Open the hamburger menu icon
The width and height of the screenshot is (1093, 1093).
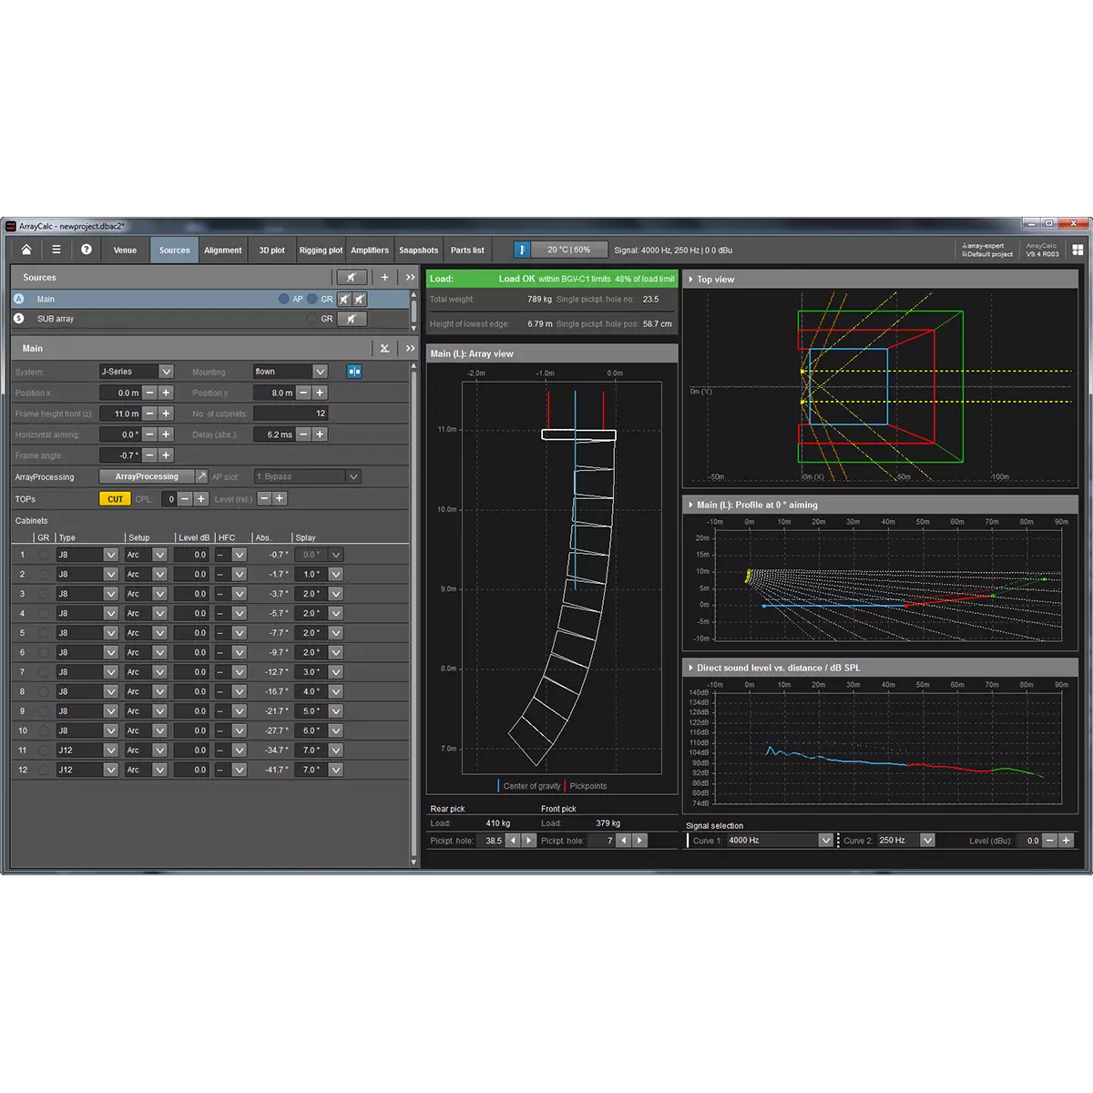56,250
